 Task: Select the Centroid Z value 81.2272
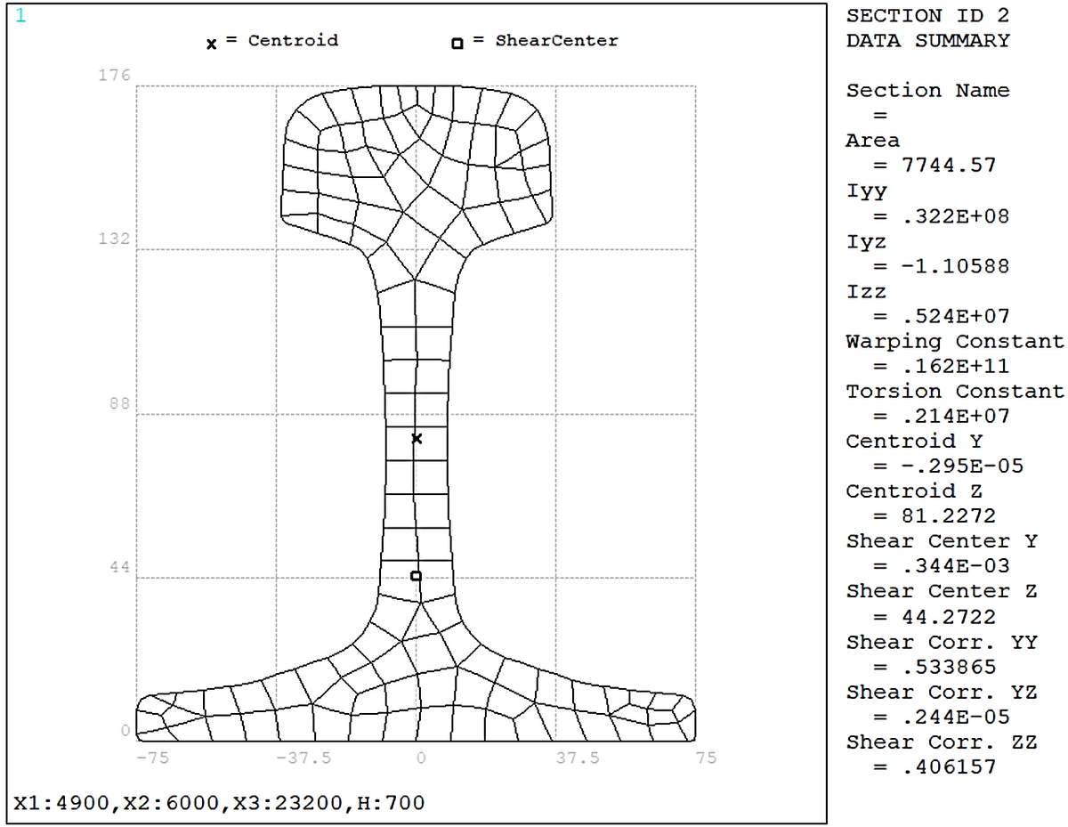tap(945, 516)
